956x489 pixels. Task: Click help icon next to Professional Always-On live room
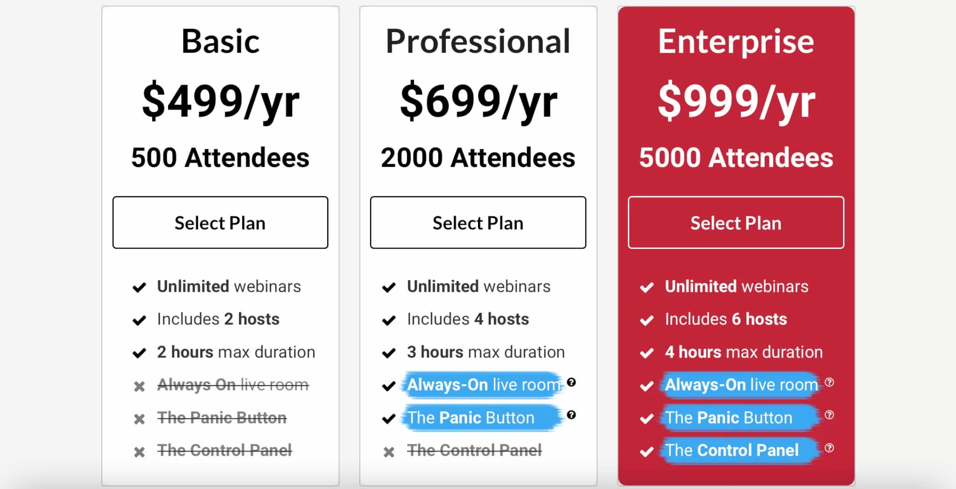coord(571,383)
